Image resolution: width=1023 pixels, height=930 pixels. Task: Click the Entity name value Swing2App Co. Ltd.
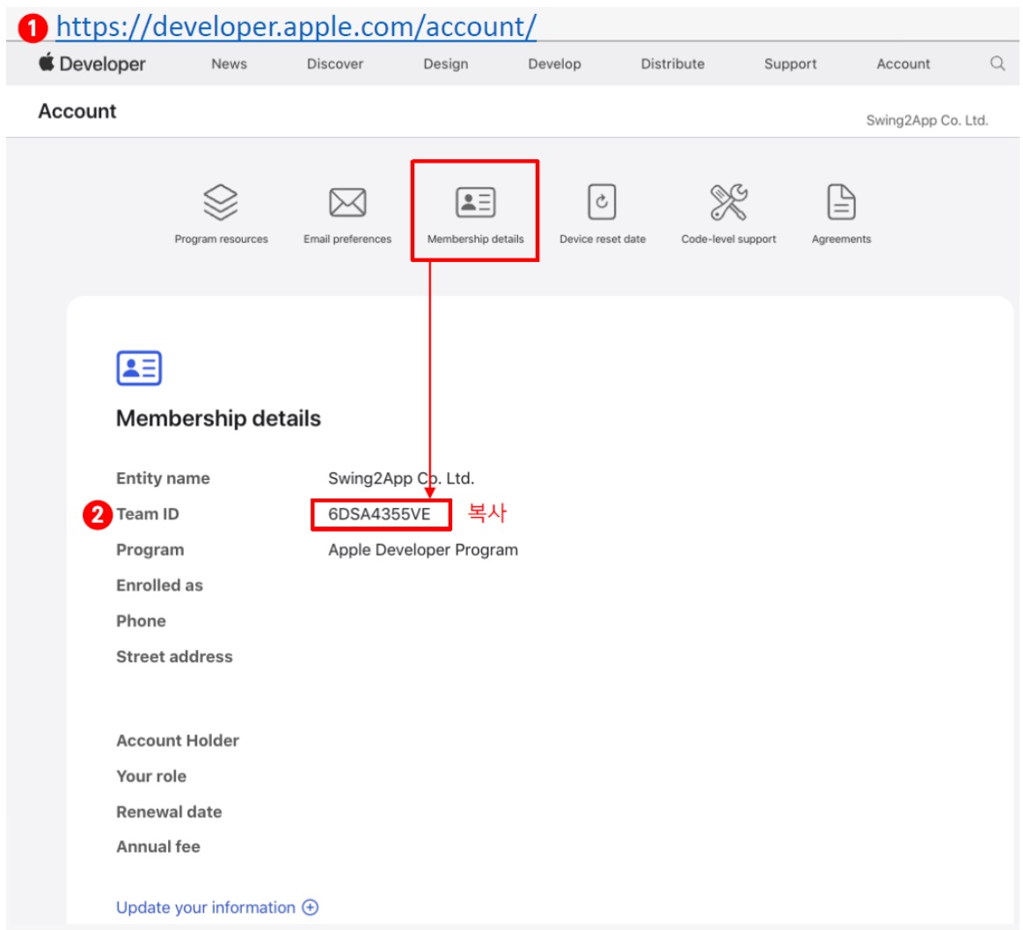(x=400, y=478)
